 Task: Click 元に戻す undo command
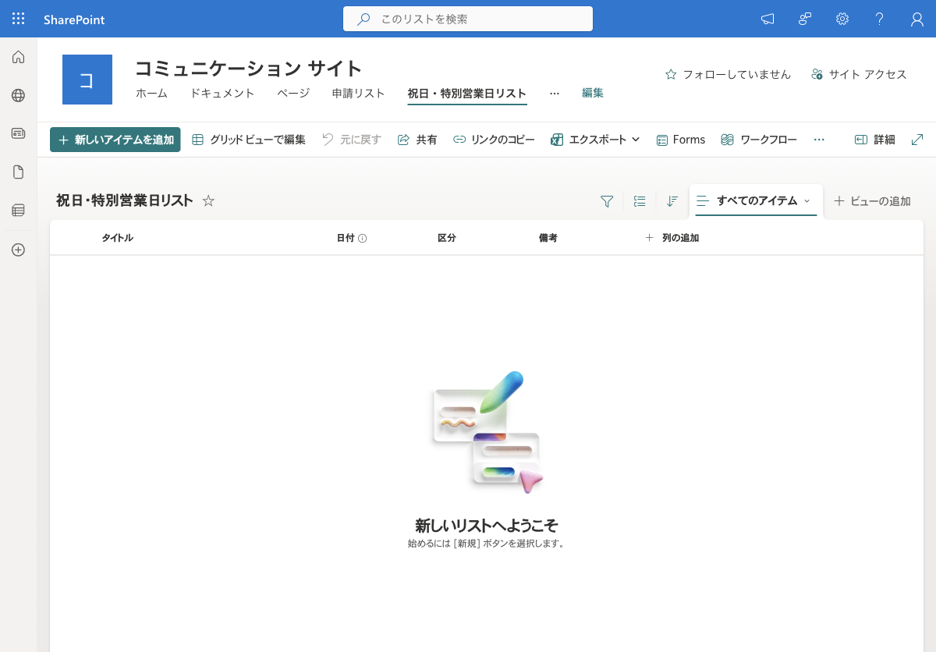[x=352, y=140]
